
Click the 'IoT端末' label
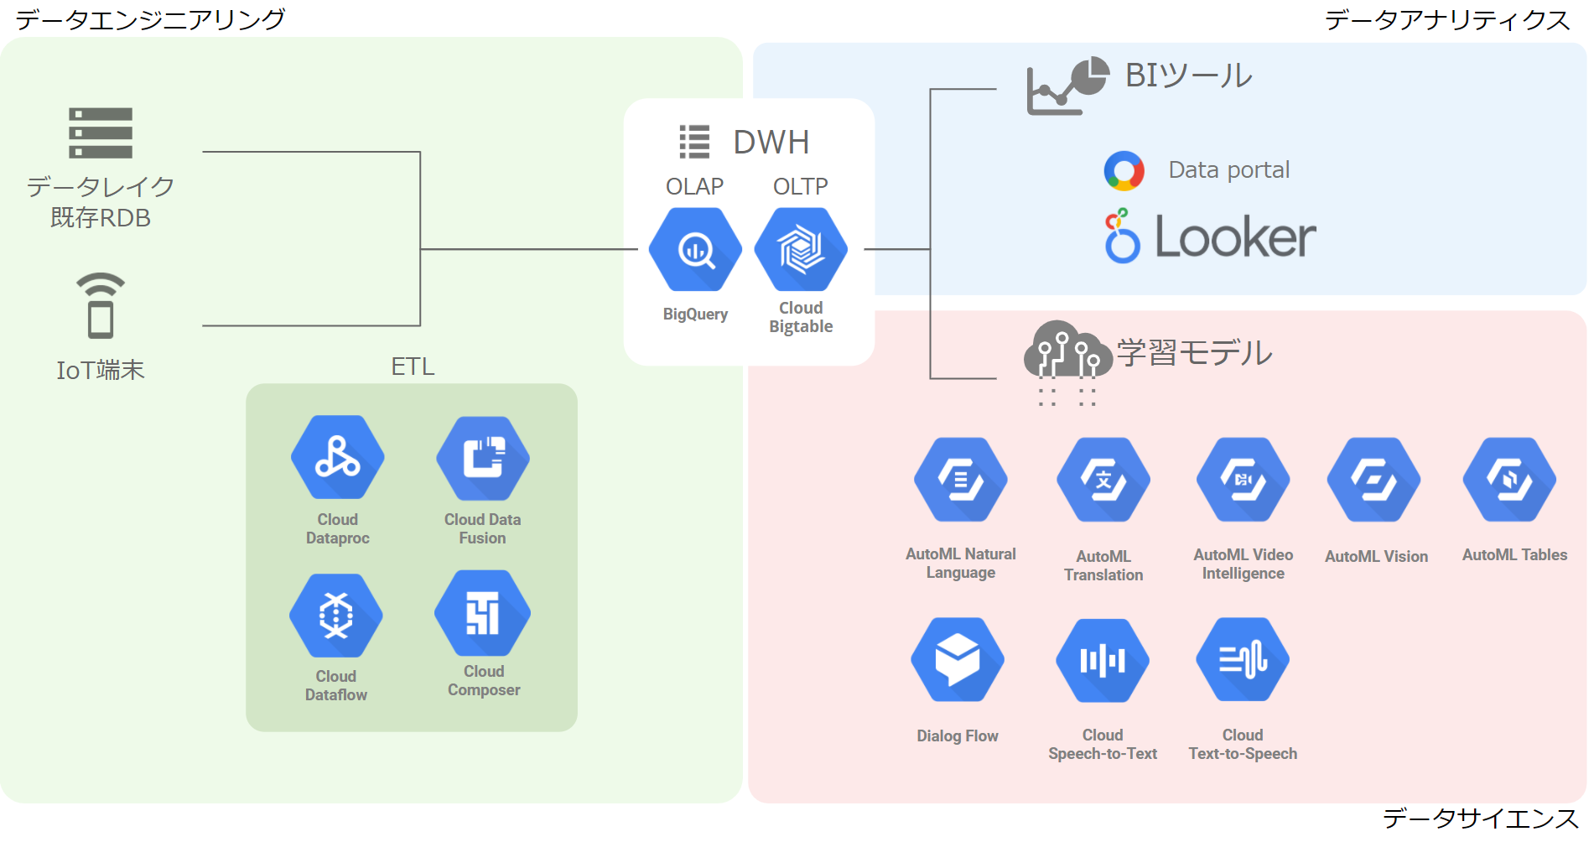pyautogui.click(x=101, y=370)
